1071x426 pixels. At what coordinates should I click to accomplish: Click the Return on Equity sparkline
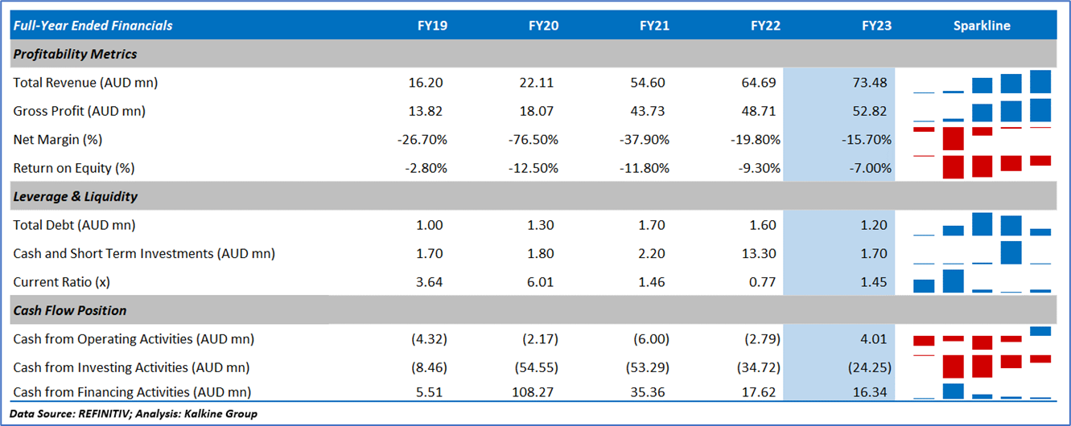(982, 166)
